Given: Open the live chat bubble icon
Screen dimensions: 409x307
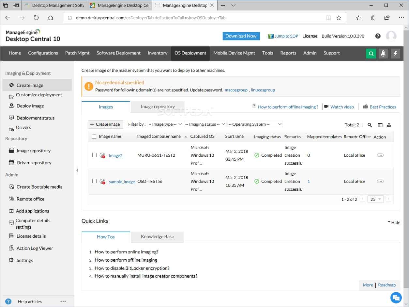Looking at the screenshot, I should click(x=396, y=298).
